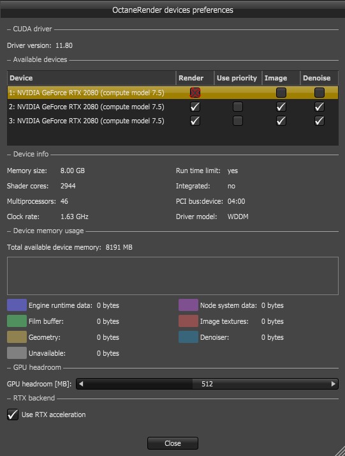Click the green Film buffer swatch
This screenshot has height=456, width=345.
coord(17,321)
